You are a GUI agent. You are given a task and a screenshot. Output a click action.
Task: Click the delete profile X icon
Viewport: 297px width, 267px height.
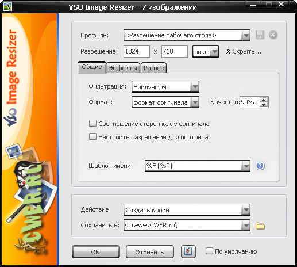pyautogui.click(x=273, y=35)
